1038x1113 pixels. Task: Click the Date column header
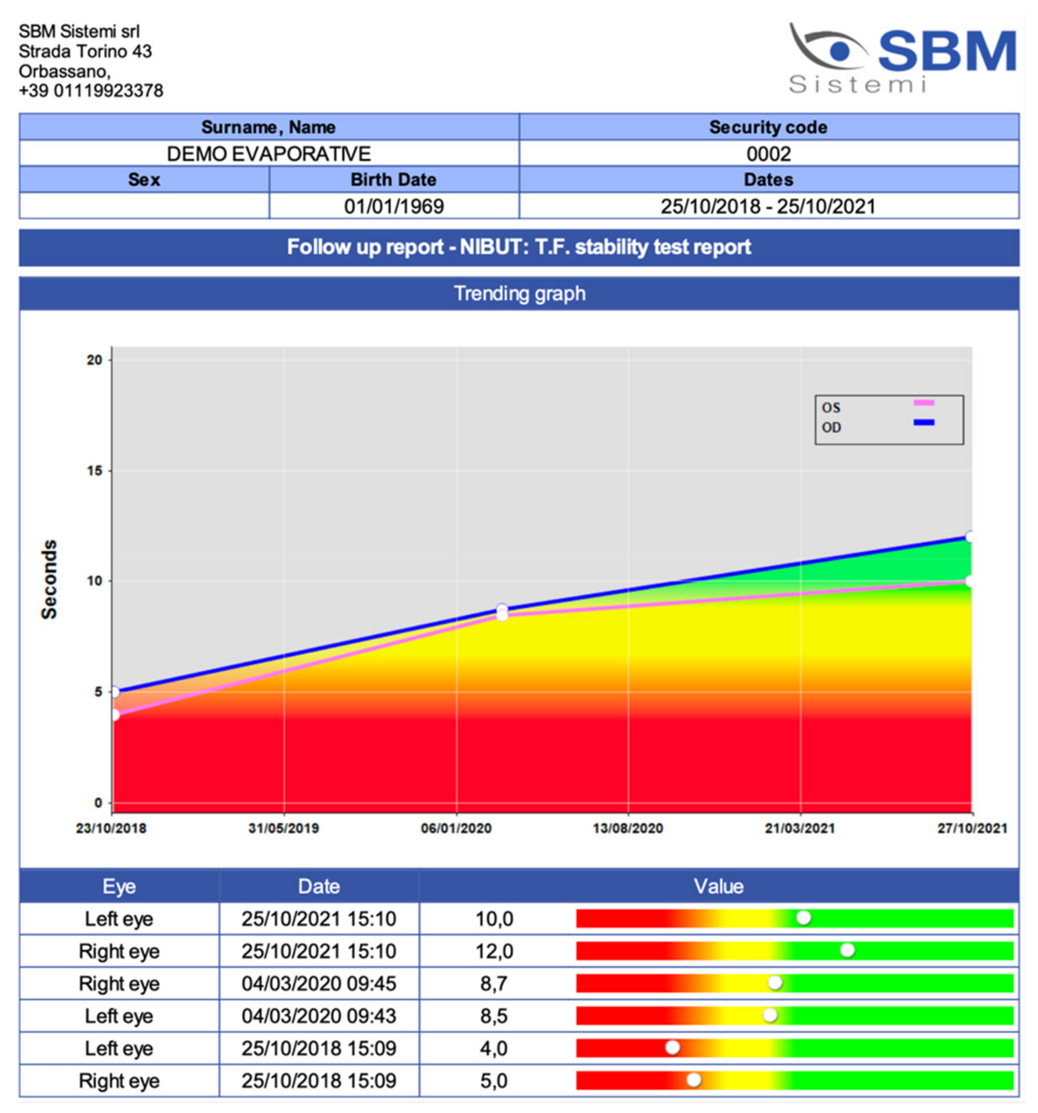319,886
